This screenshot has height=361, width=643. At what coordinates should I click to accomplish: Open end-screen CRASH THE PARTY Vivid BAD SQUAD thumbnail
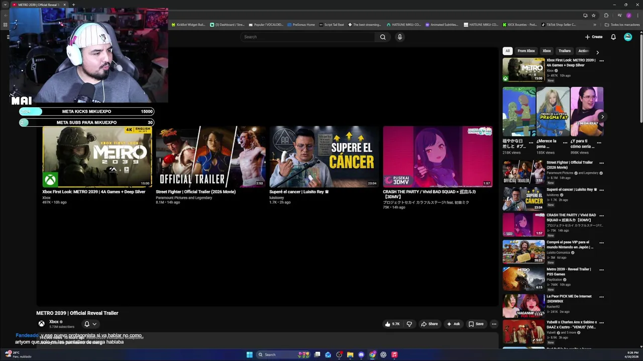click(438, 156)
